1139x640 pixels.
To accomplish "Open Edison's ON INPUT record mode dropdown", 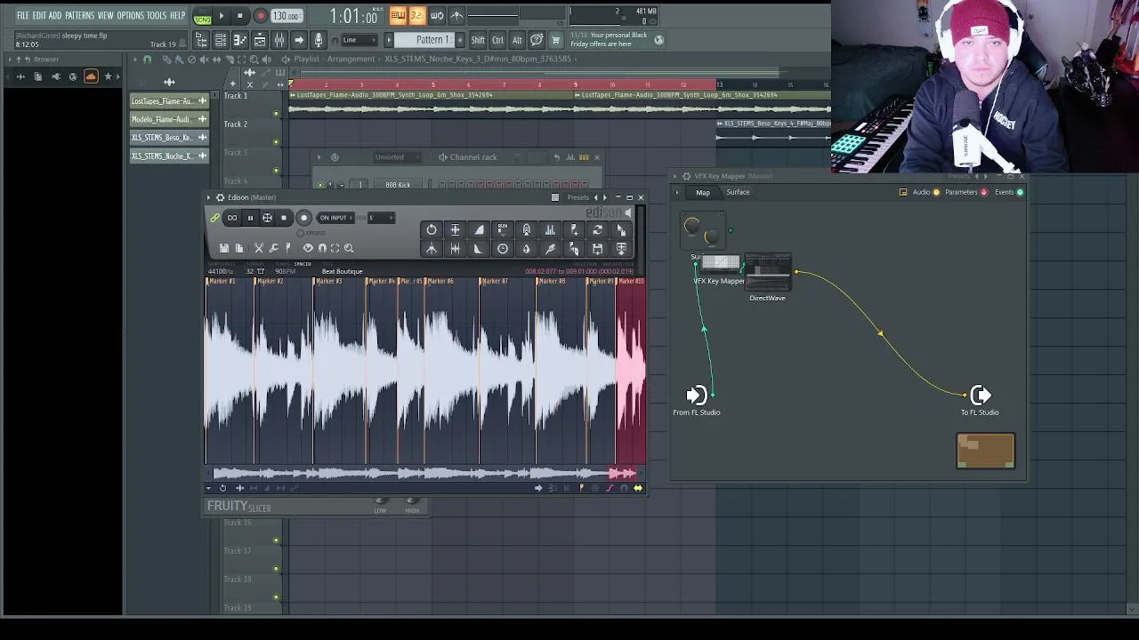I will [335, 218].
